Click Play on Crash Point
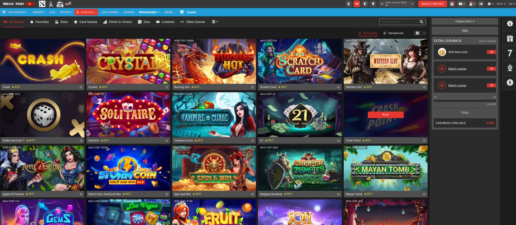Screen dimensions: 516x225 coord(386,115)
